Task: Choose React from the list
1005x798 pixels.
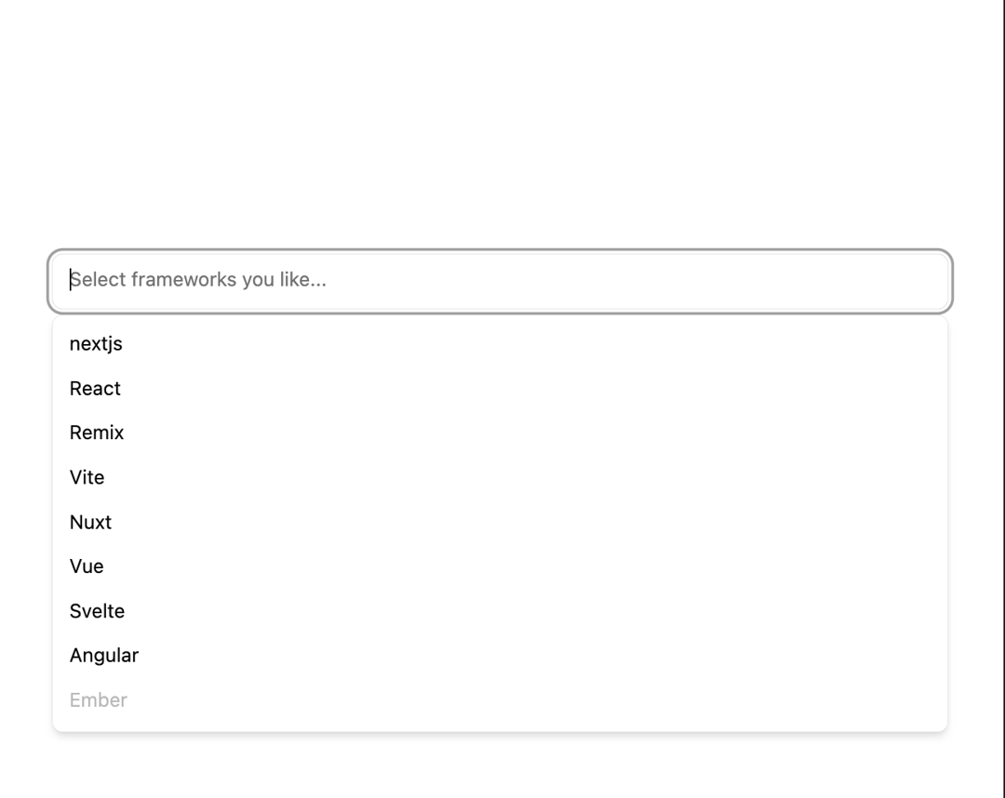Action: tap(500, 389)
